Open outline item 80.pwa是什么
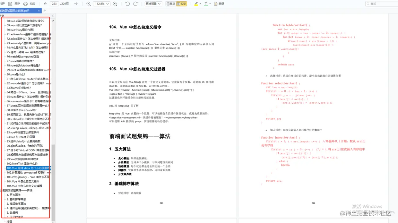The image size is (398, 223). [x=16, y=74]
